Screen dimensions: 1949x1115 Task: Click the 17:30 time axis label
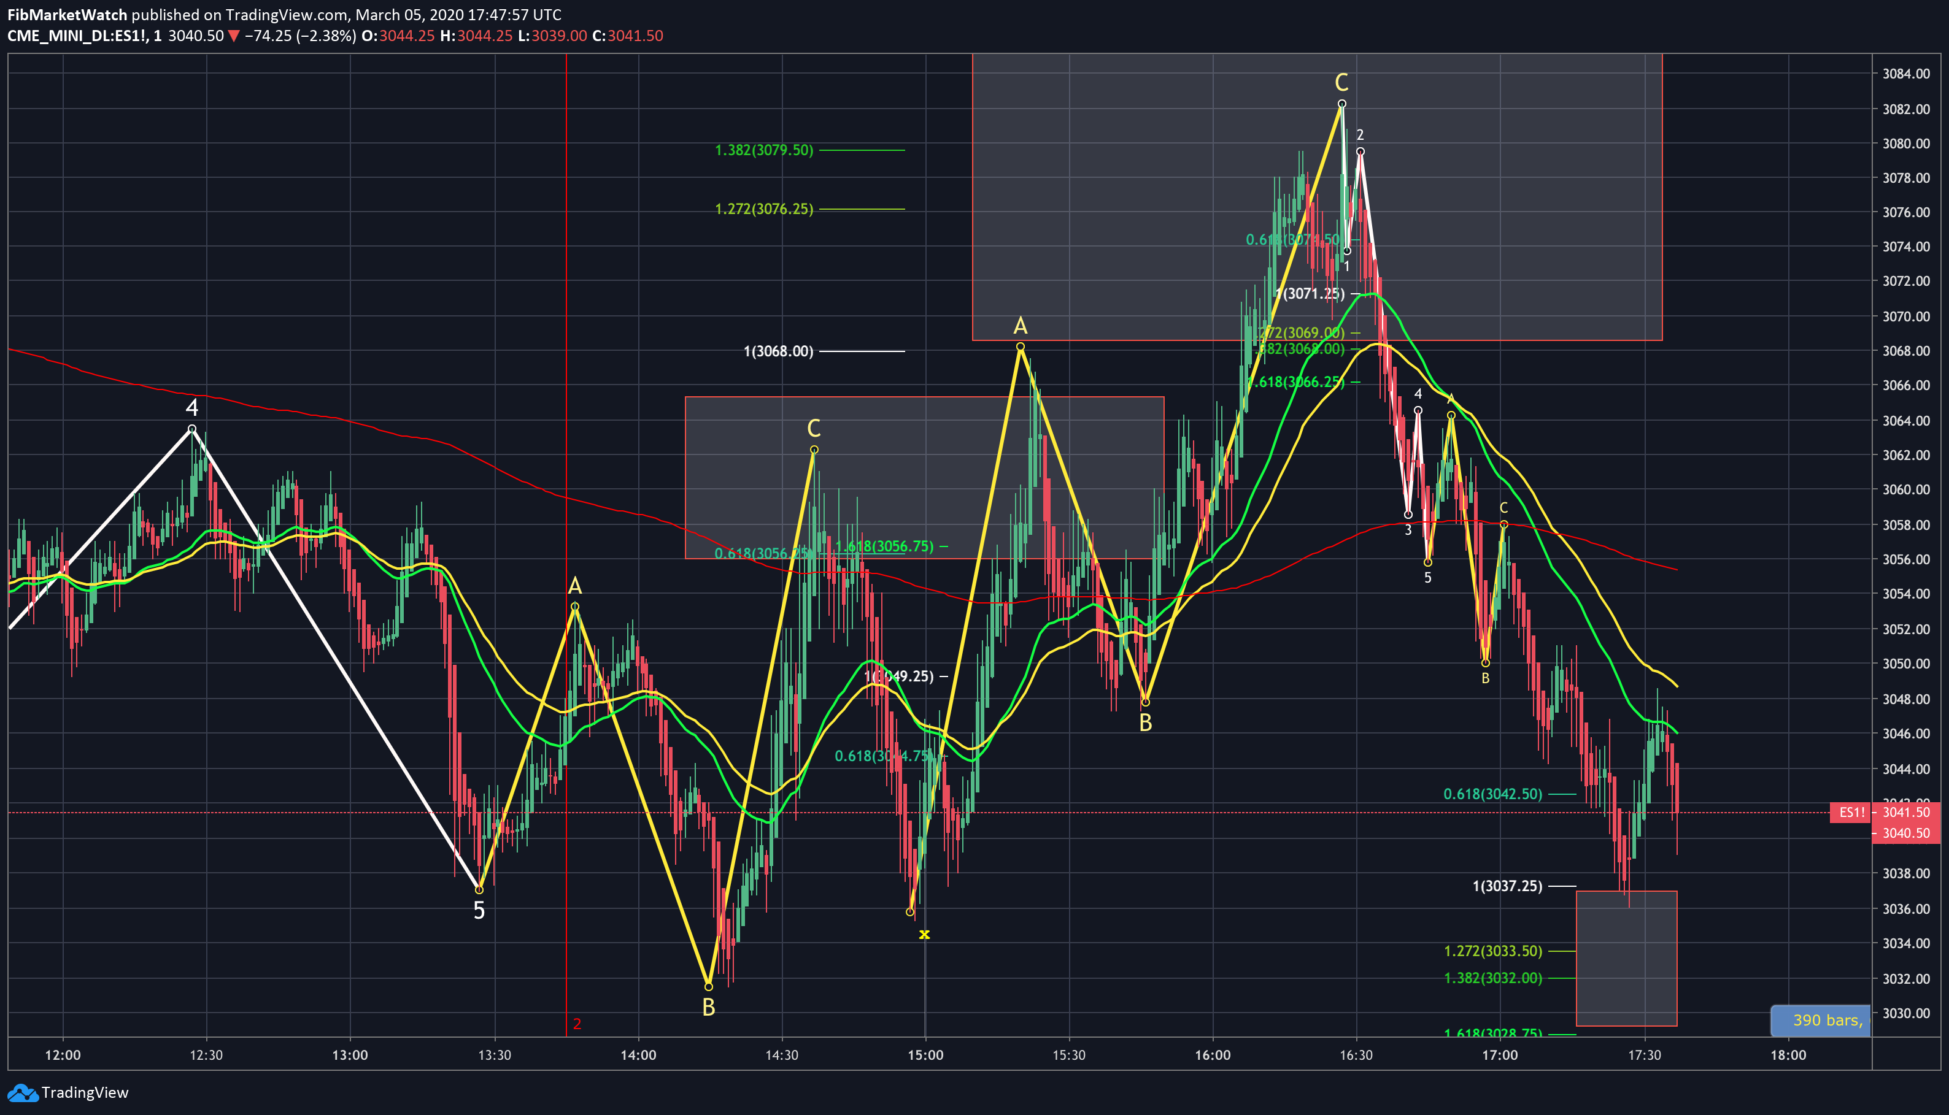(1644, 1056)
